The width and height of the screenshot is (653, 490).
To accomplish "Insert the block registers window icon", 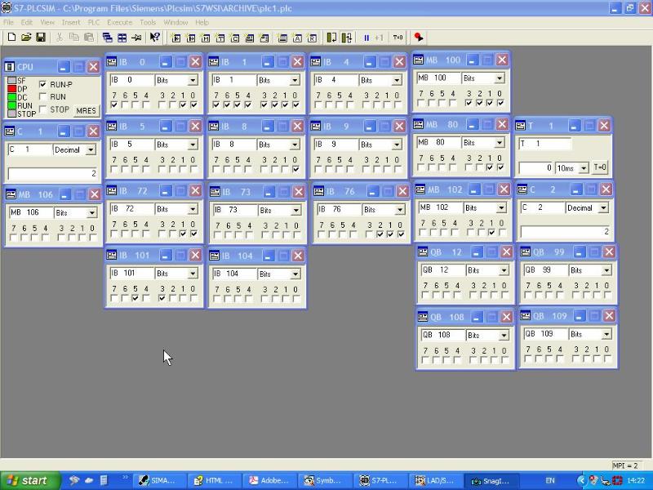I will (x=312, y=38).
